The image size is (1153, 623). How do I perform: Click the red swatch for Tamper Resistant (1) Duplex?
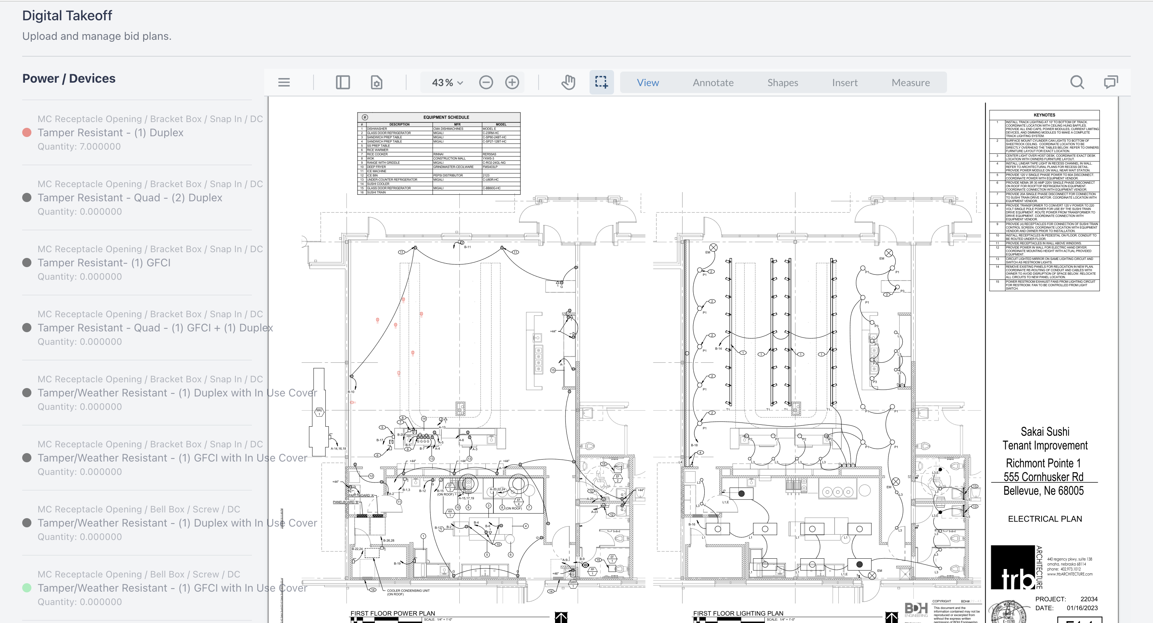click(27, 132)
